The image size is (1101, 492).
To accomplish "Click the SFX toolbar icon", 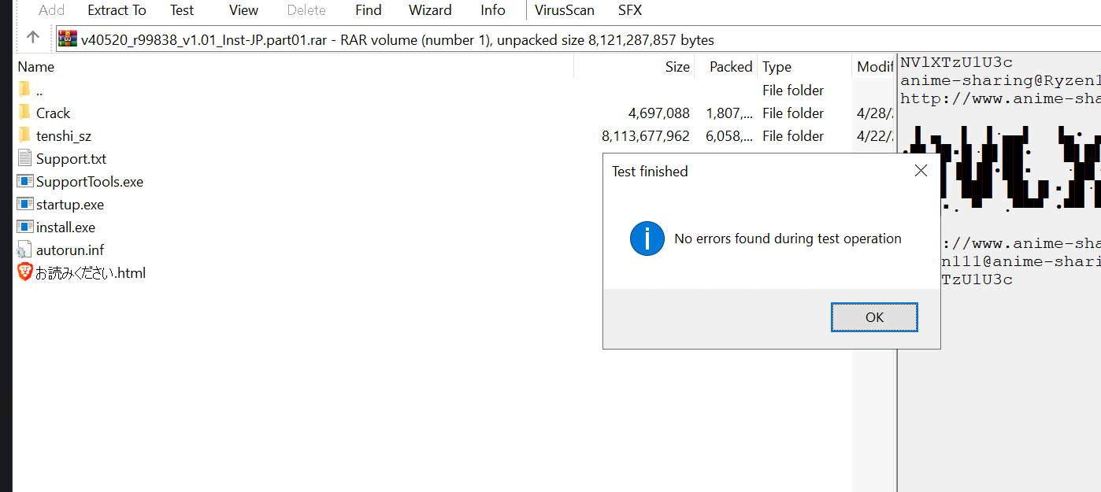I will coord(629,9).
